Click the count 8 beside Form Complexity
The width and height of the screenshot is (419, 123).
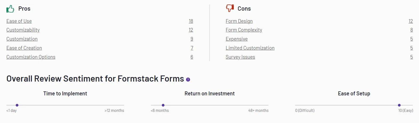coord(412,30)
